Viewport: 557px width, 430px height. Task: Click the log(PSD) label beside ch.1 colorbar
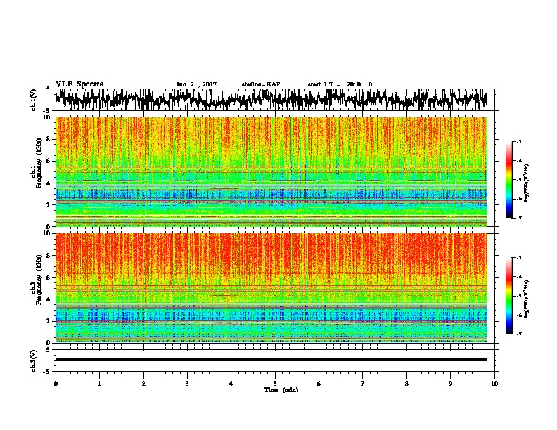click(x=527, y=183)
